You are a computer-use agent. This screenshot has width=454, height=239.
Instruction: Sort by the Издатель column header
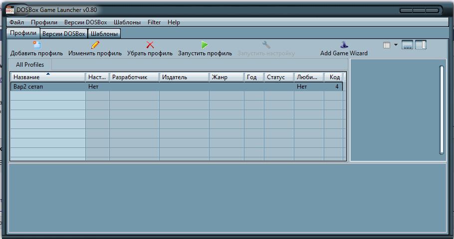[x=184, y=77]
